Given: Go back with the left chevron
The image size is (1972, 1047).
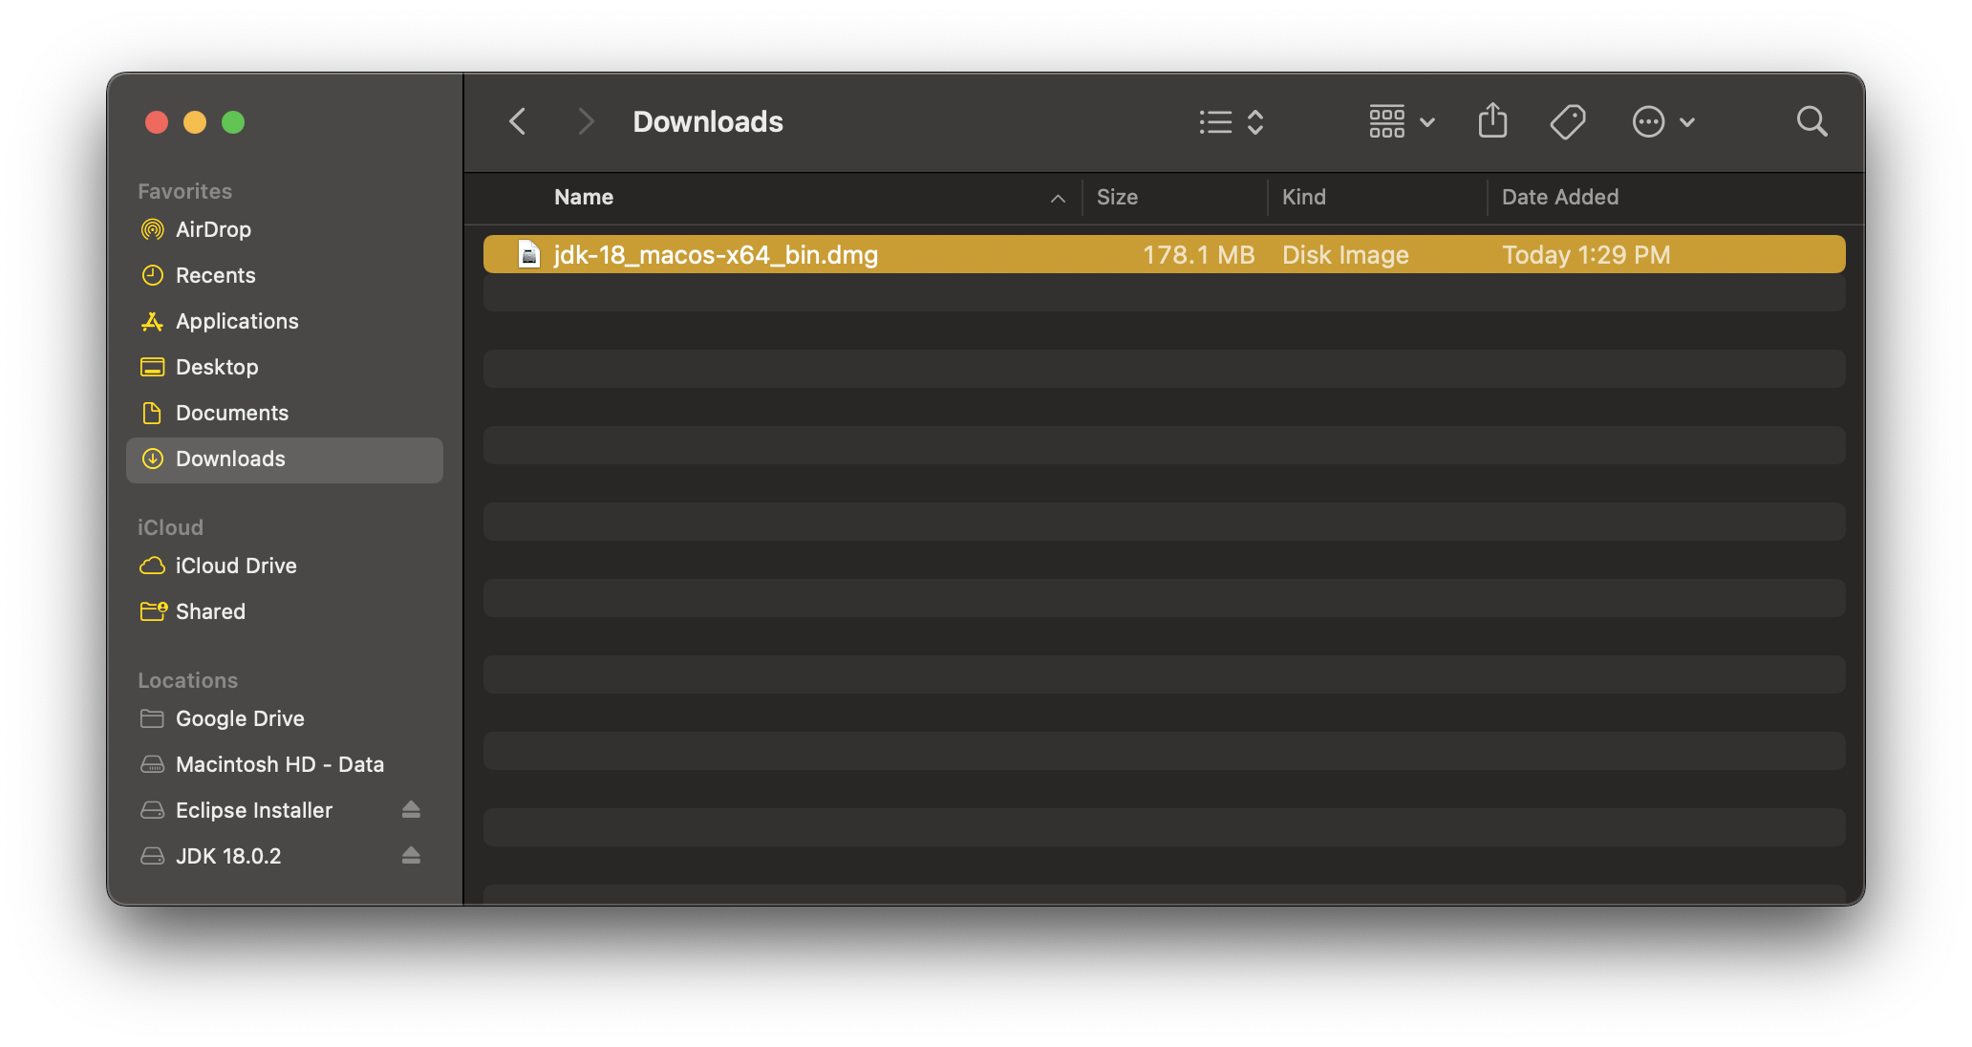Looking at the screenshot, I should [x=518, y=121].
